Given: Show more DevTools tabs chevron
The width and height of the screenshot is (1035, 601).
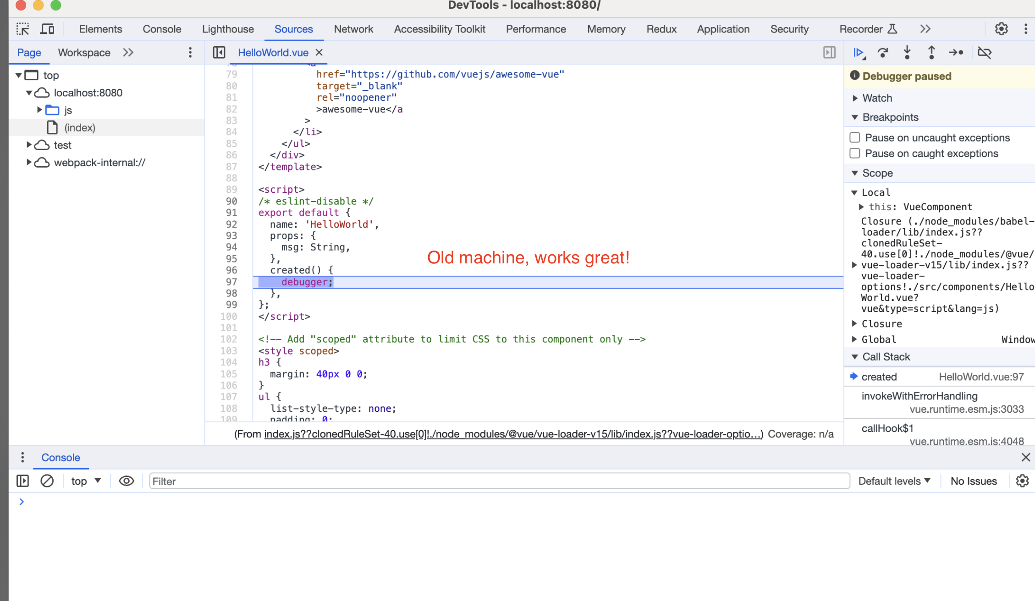Looking at the screenshot, I should 925,29.
